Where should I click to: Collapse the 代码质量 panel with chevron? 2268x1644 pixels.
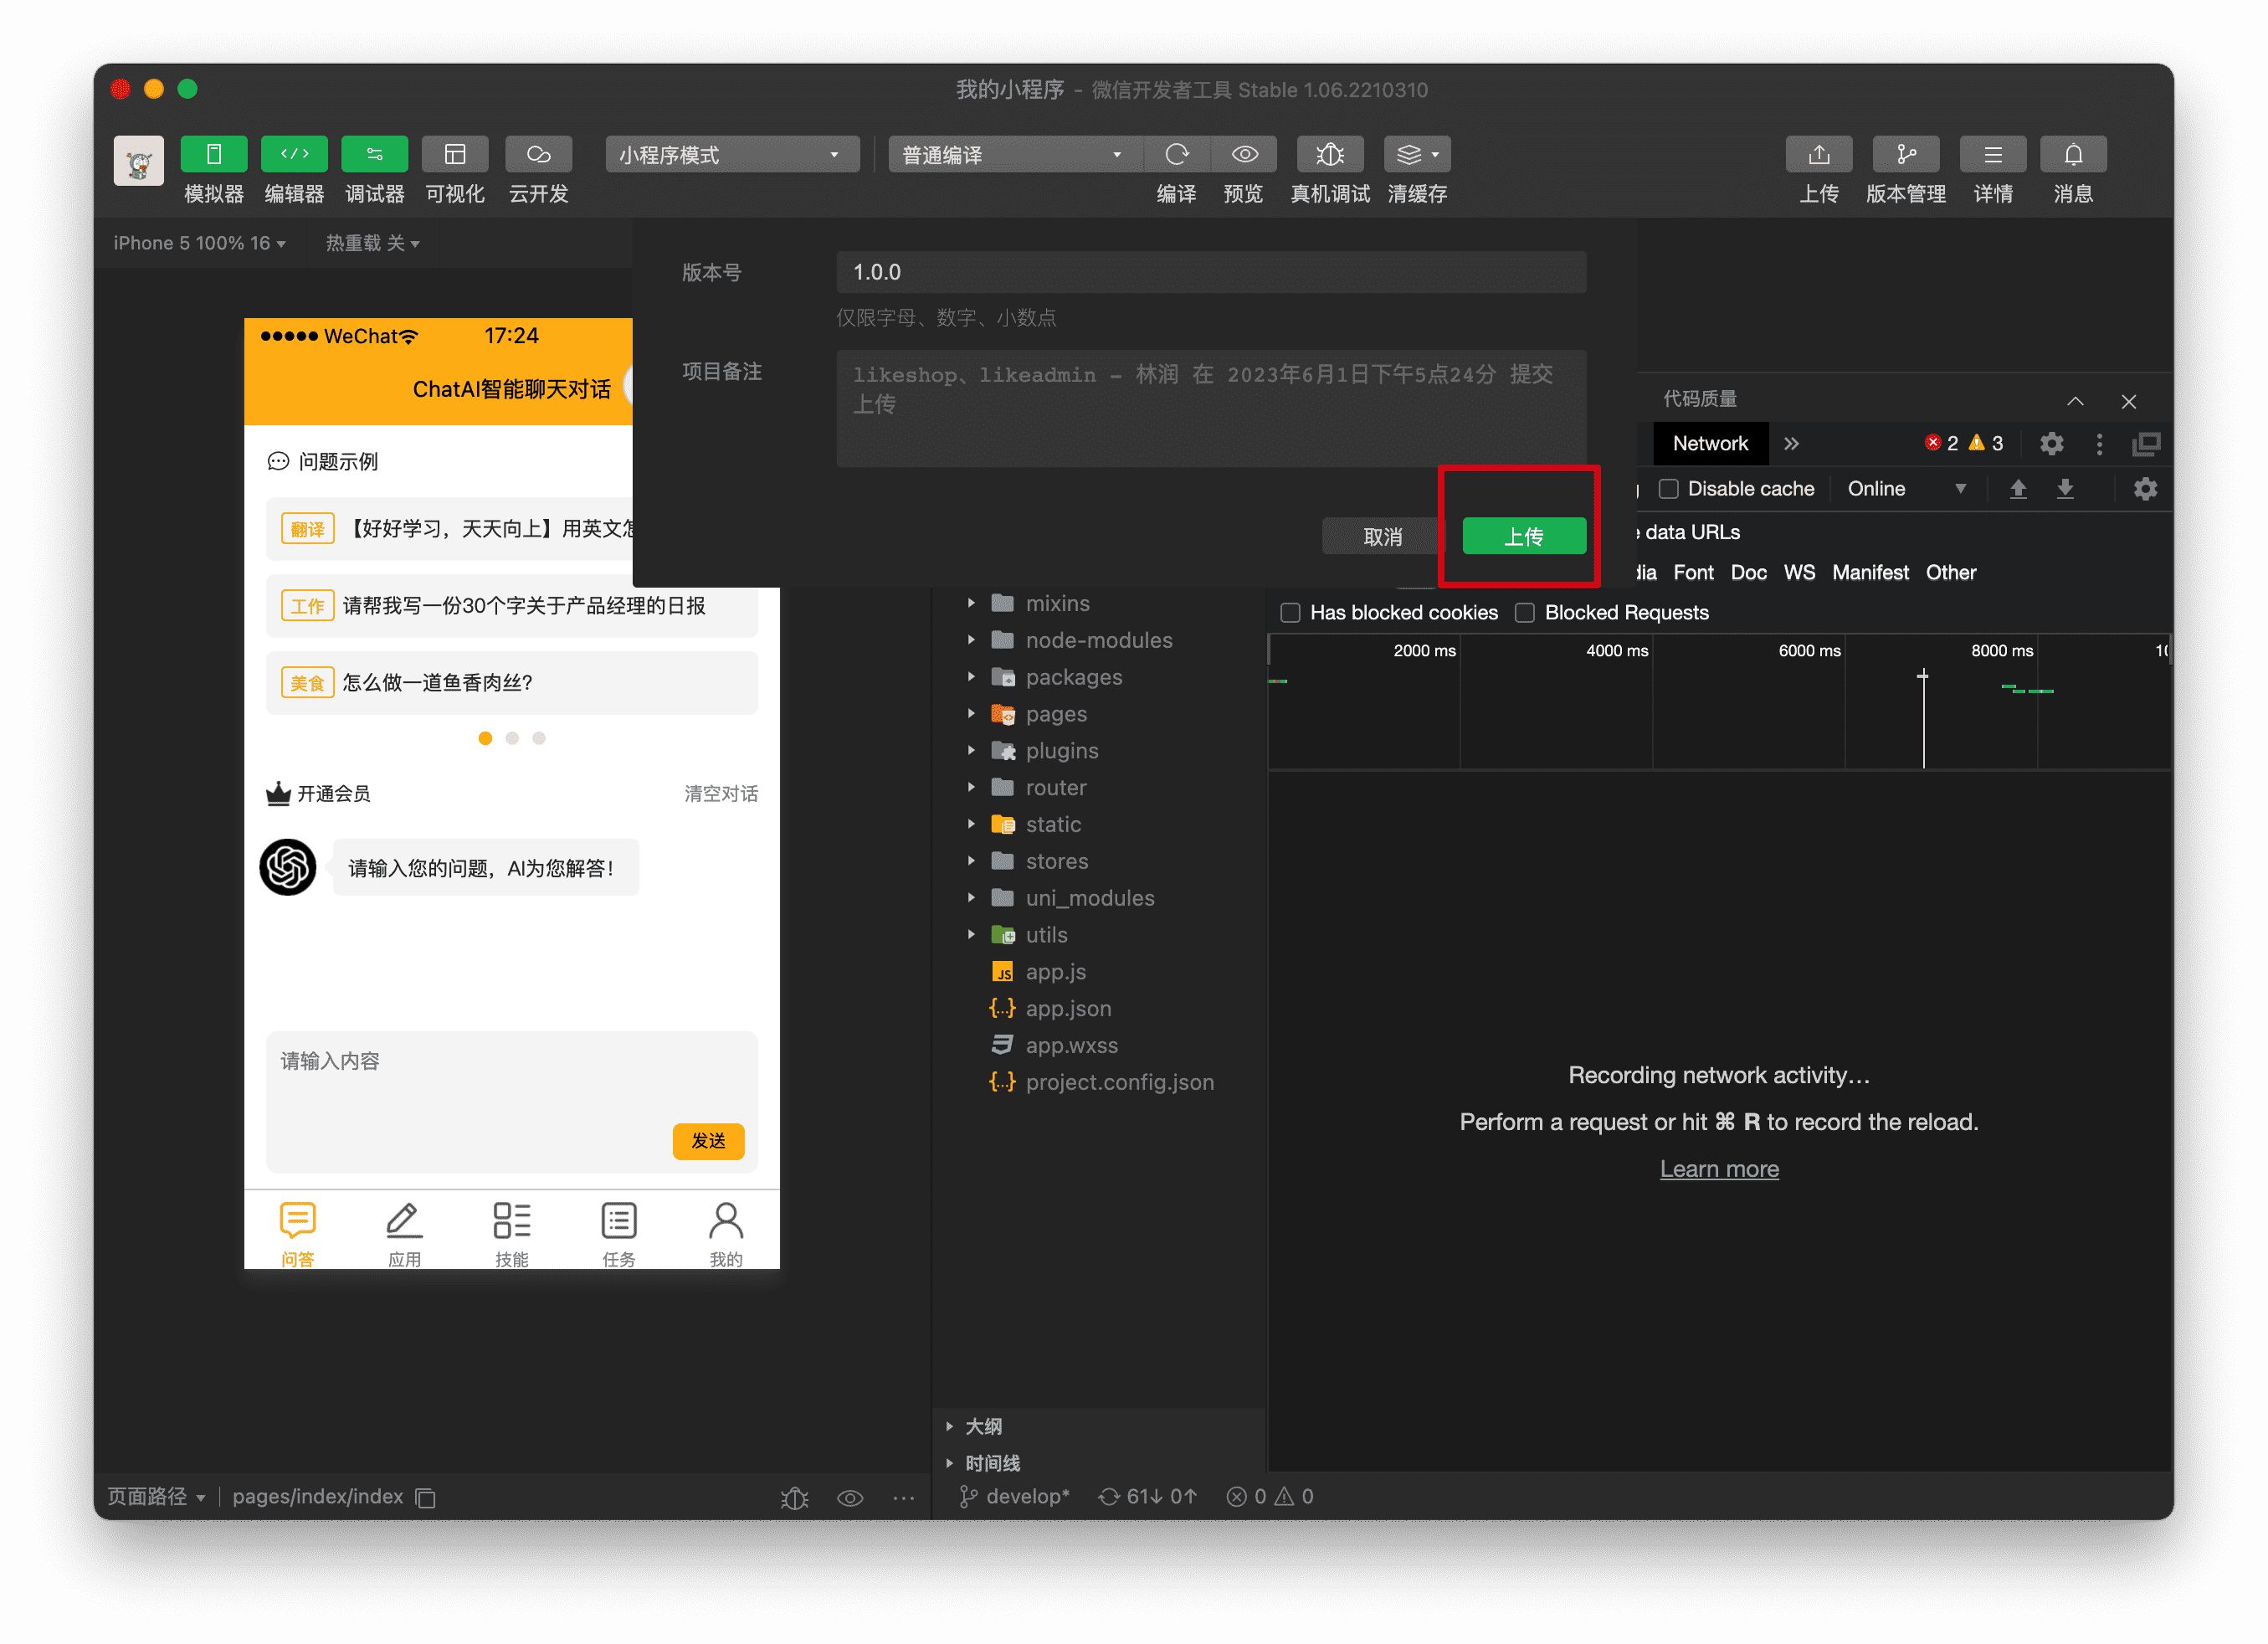pos(2076,401)
